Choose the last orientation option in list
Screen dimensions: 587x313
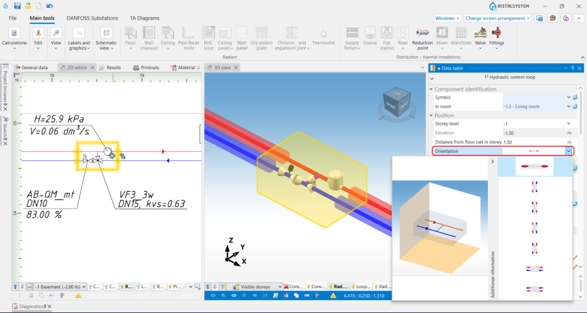pos(535,289)
